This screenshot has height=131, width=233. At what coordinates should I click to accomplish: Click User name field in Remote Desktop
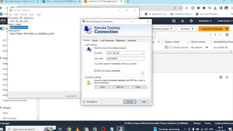[x=125, y=59]
